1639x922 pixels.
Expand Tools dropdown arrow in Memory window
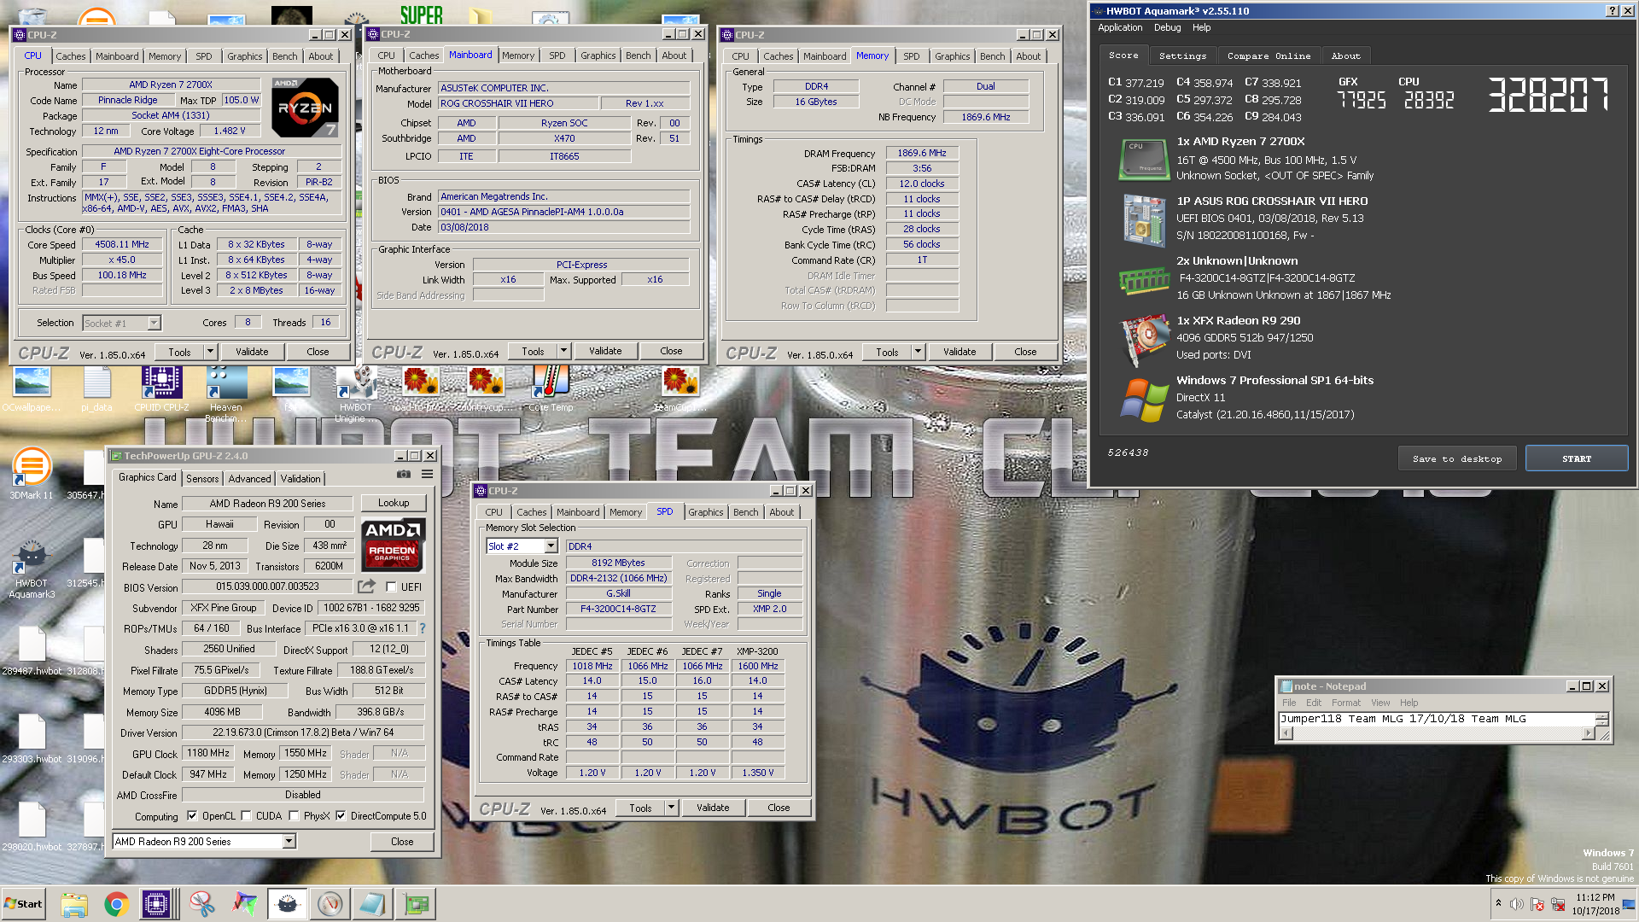(x=918, y=352)
